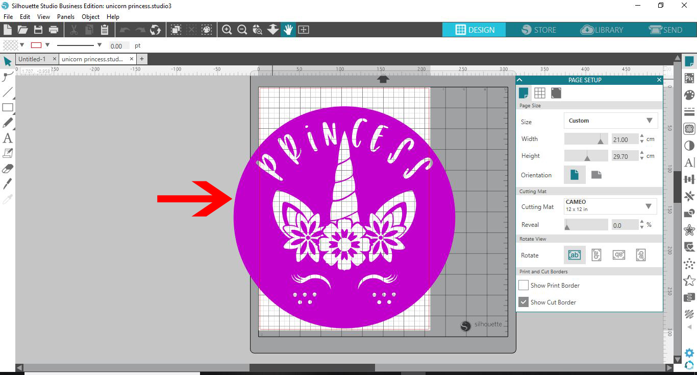Activate the Zoom Selection tool

pos(258,30)
